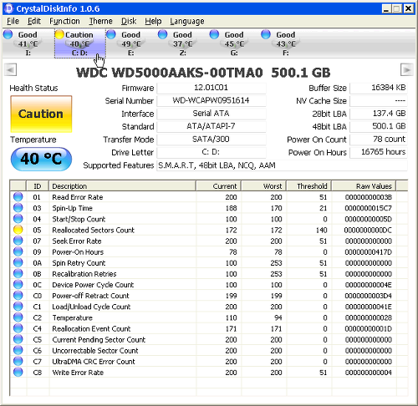
Task: Click the Firmware field 12.01C01
Action: pos(212,88)
